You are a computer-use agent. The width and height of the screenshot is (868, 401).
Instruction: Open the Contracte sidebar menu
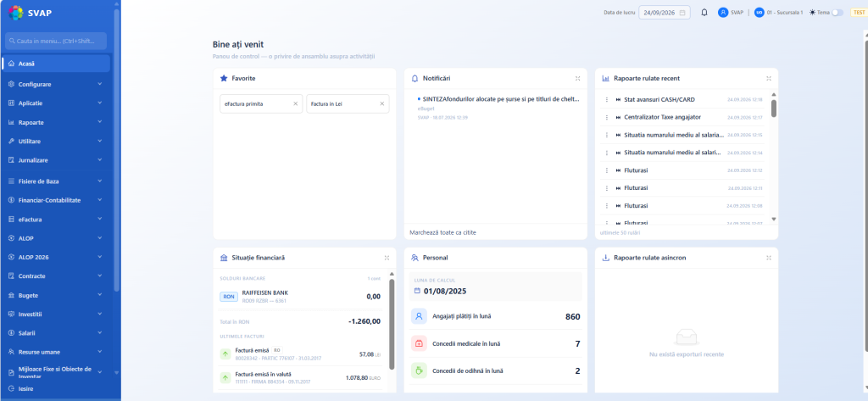tap(55, 276)
